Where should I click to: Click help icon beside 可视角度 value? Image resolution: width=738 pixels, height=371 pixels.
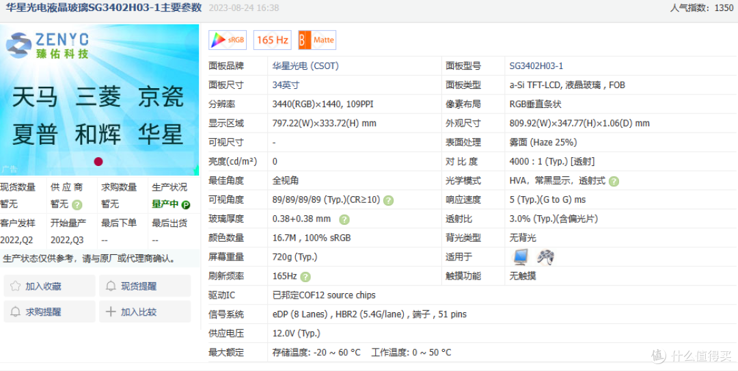tap(388, 200)
